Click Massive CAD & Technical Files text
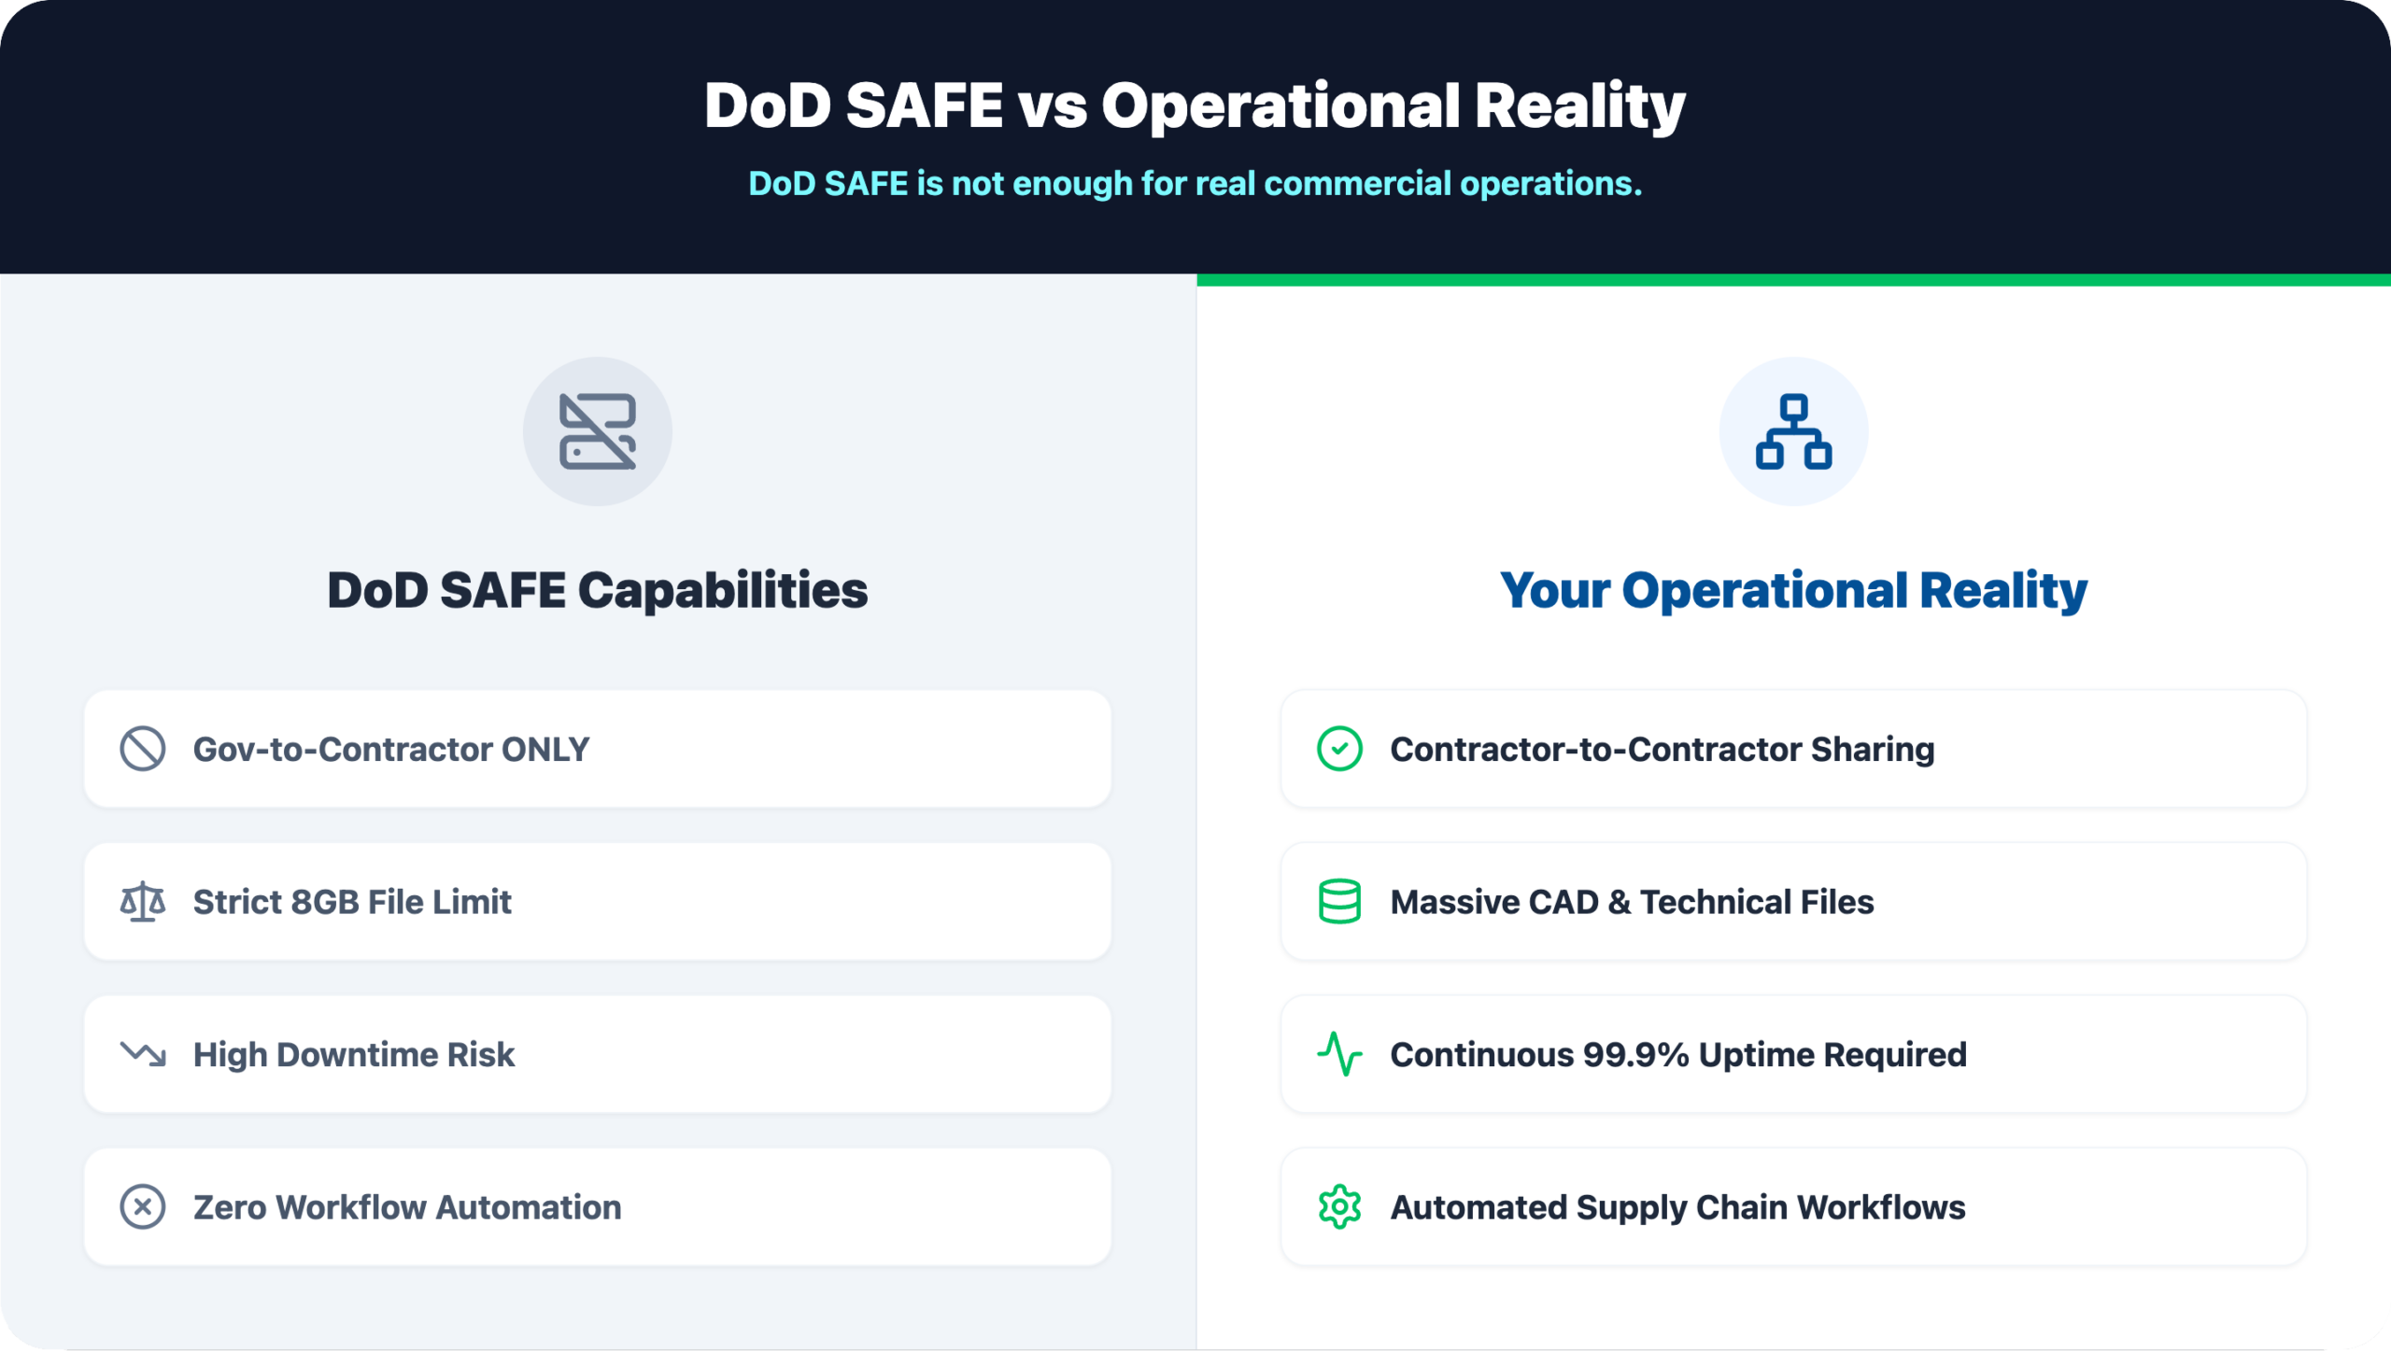 click(x=1631, y=902)
